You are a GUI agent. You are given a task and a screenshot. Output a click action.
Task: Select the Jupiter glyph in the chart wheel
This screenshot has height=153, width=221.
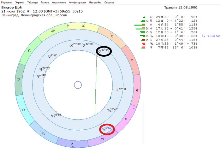117,90
